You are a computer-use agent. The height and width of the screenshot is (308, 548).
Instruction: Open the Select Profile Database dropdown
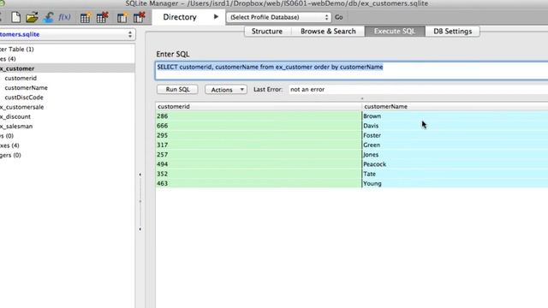coord(278,17)
